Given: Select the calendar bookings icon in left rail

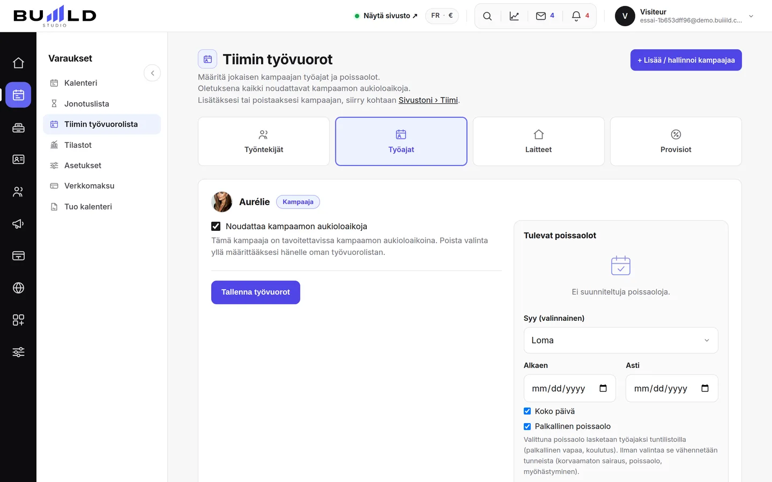Looking at the screenshot, I should [x=18, y=95].
